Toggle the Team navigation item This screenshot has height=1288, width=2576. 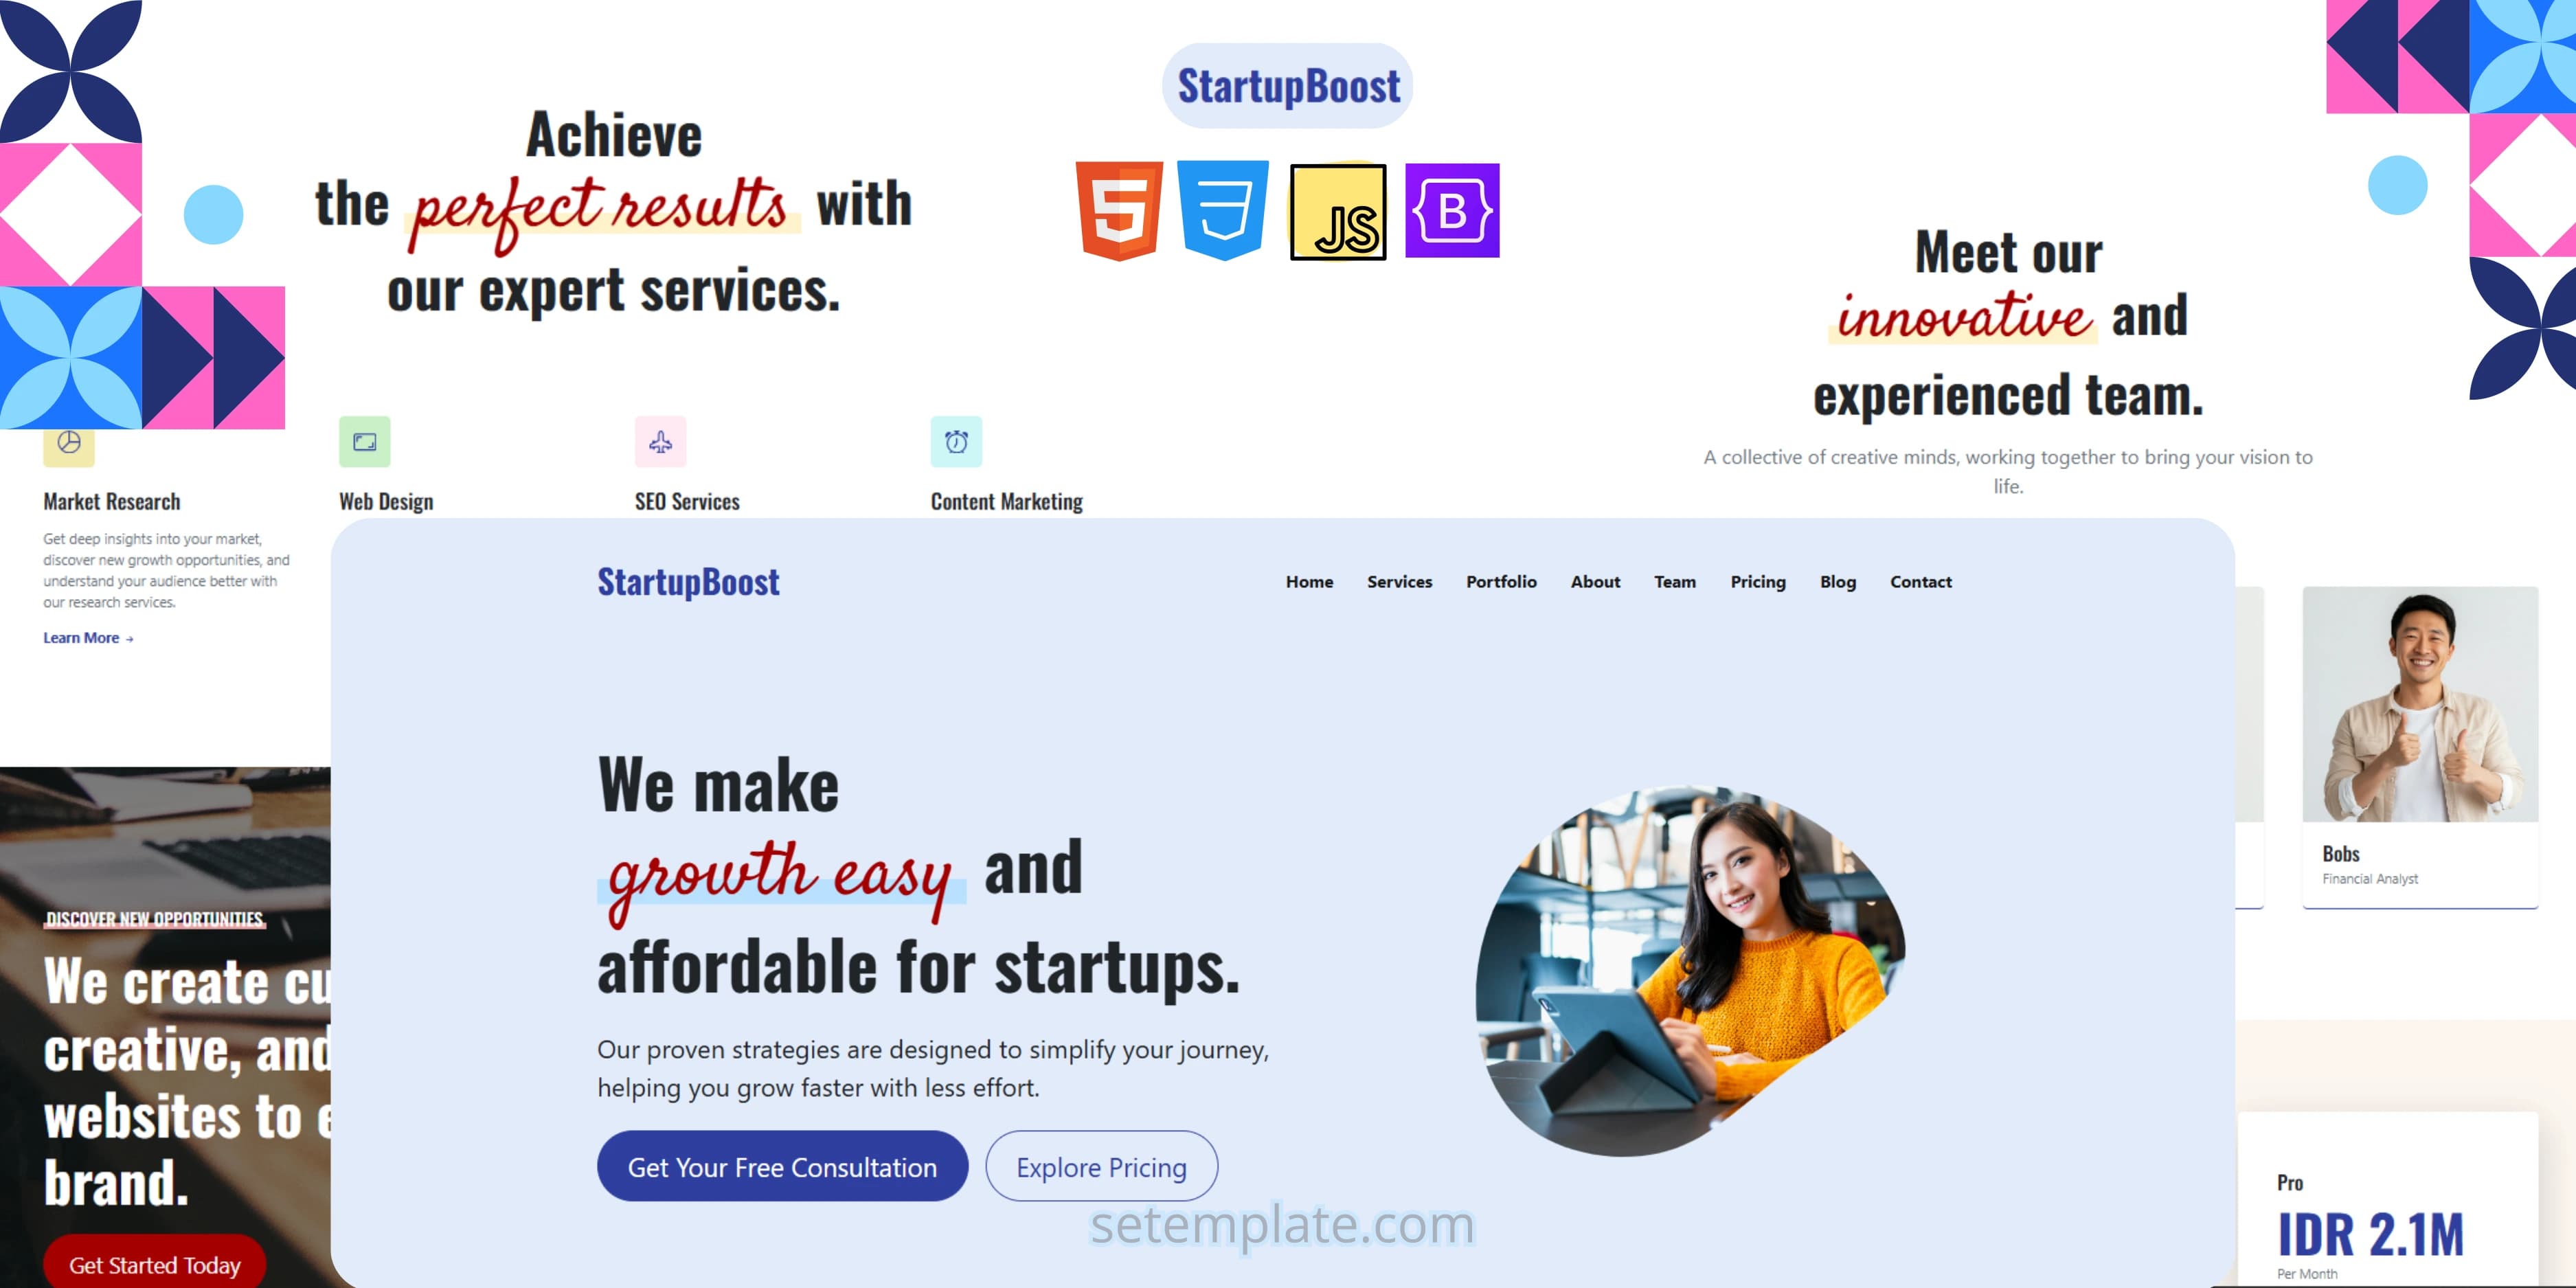(x=1675, y=582)
